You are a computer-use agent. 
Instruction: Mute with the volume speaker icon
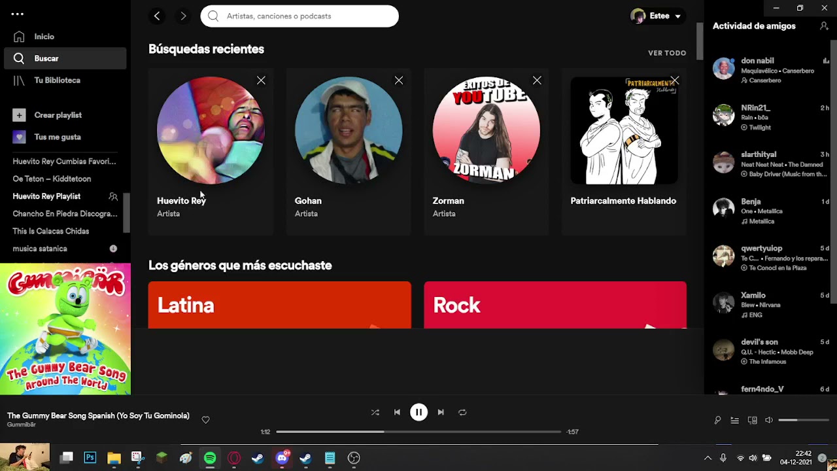tap(769, 420)
